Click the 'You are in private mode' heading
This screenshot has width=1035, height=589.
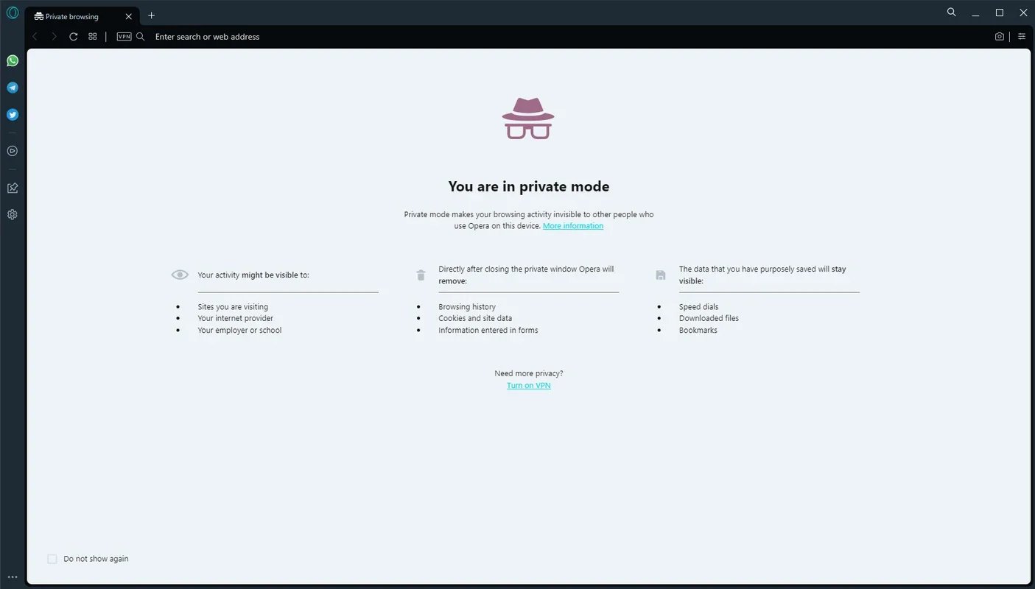click(529, 186)
